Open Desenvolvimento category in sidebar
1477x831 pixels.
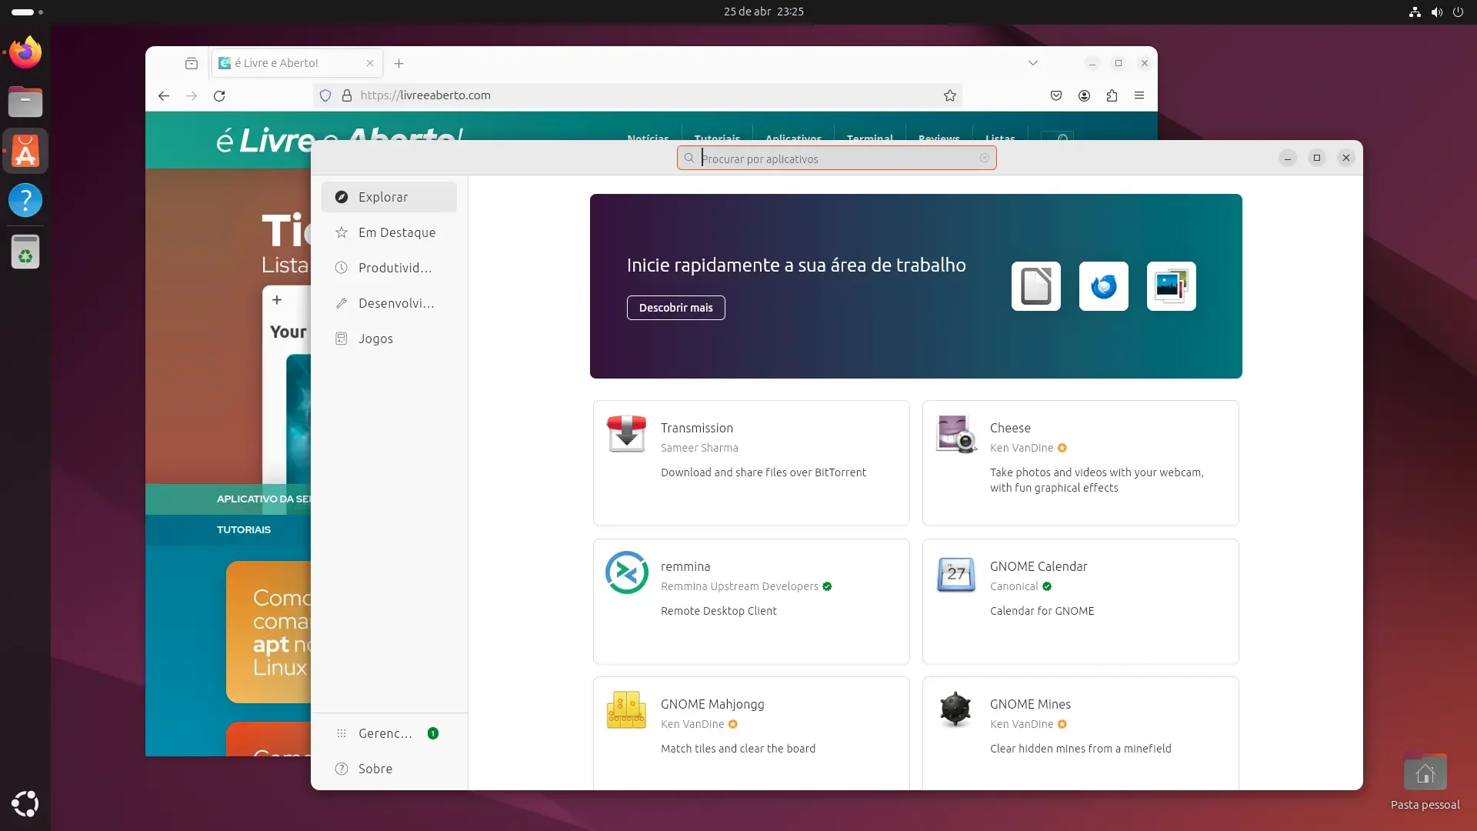[x=389, y=303]
